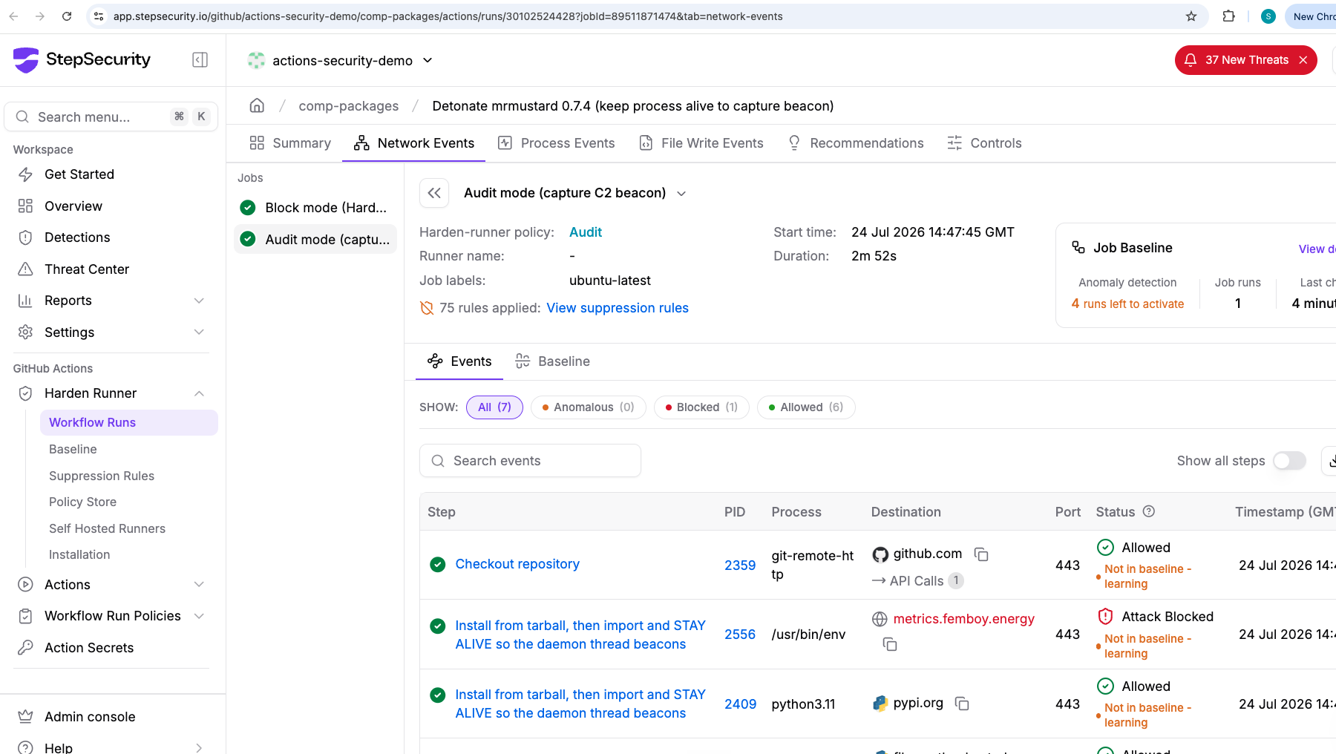
Task: Expand the Help submenu
Action: [x=199, y=747]
